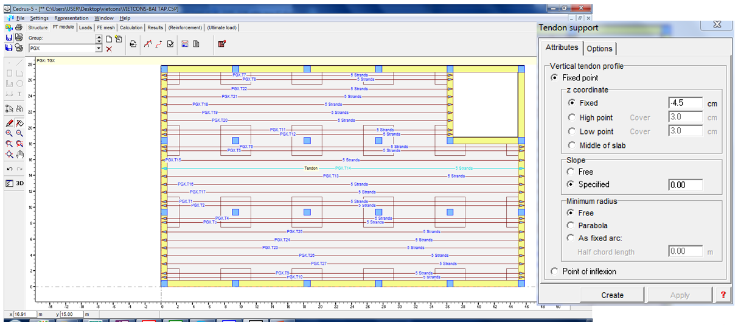
Task: Select Point of inflexion radio button
Action: point(554,271)
